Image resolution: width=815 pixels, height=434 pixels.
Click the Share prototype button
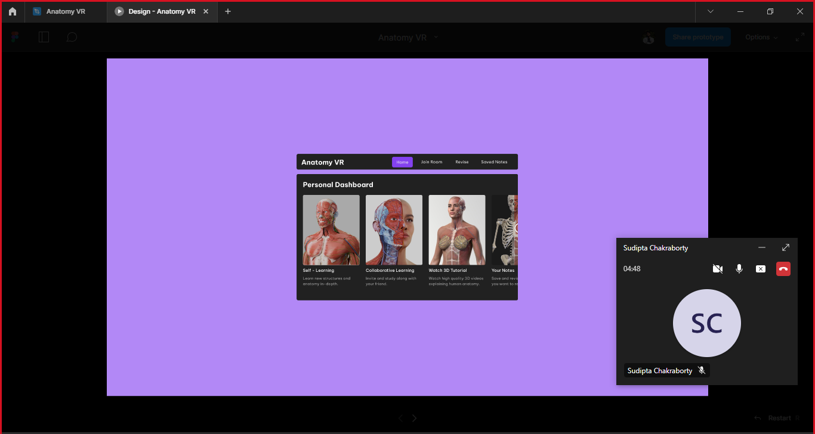tap(697, 37)
